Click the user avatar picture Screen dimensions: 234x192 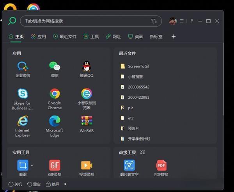tap(173, 21)
